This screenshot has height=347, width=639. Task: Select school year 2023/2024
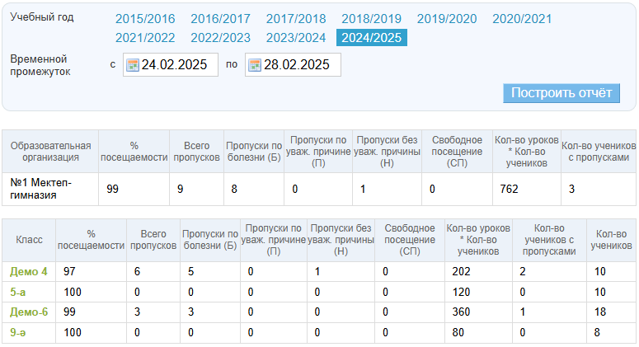tap(295, 37)
